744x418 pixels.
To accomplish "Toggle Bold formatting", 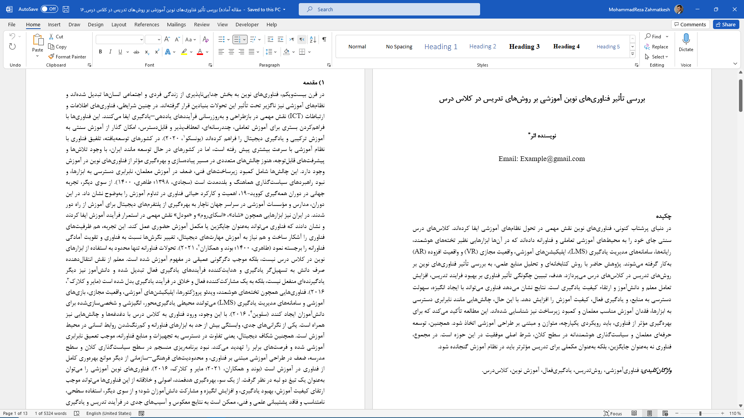I will [100, 52].
